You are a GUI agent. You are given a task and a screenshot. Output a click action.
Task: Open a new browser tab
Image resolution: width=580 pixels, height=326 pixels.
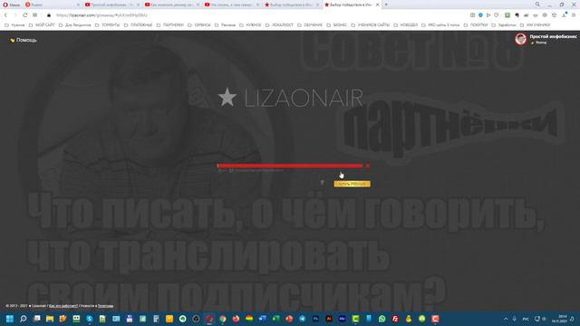pyautogui.click(x=386, y=5)
